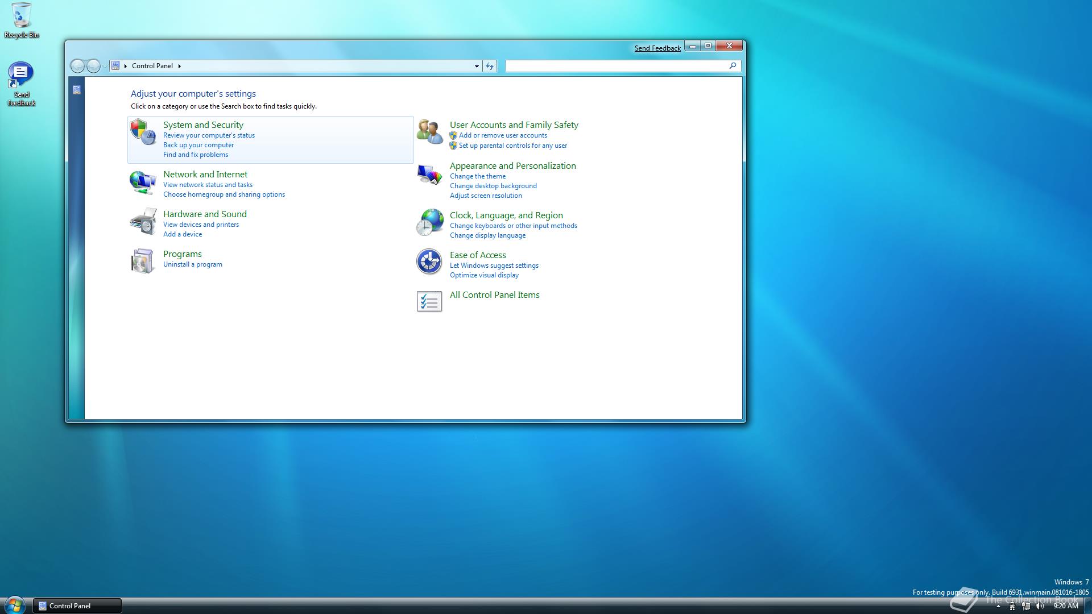Viewport: 1092px width, 614px height.
Task: Click the Ease of Access icon
Action: click(429, 262)
